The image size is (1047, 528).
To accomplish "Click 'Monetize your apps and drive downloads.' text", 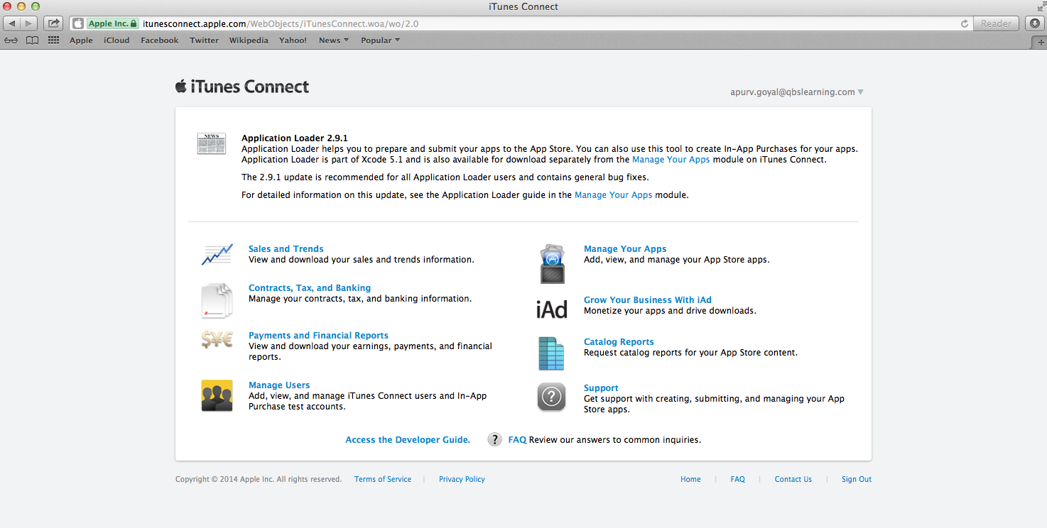I will pyautogui.click(x=670, y=311).
